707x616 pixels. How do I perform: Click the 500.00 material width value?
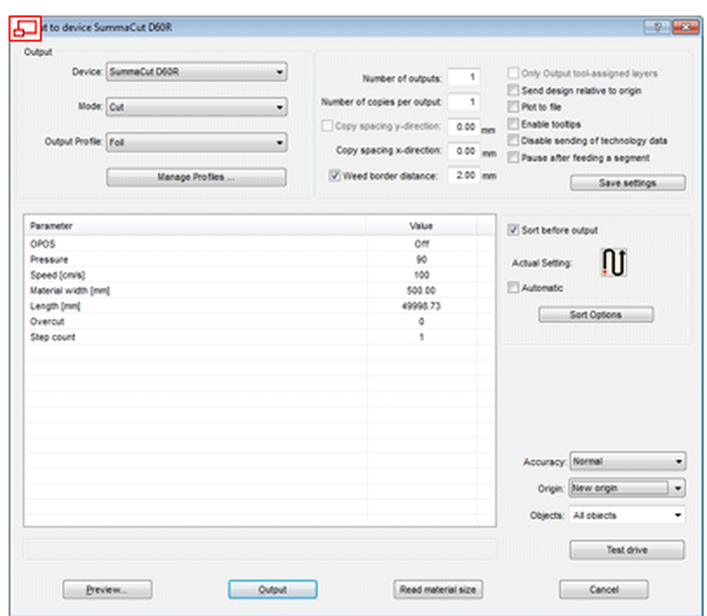pos(421,290)
